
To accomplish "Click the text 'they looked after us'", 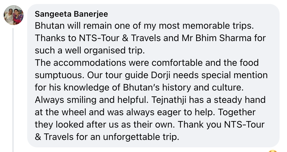I will tap(72, 125).
